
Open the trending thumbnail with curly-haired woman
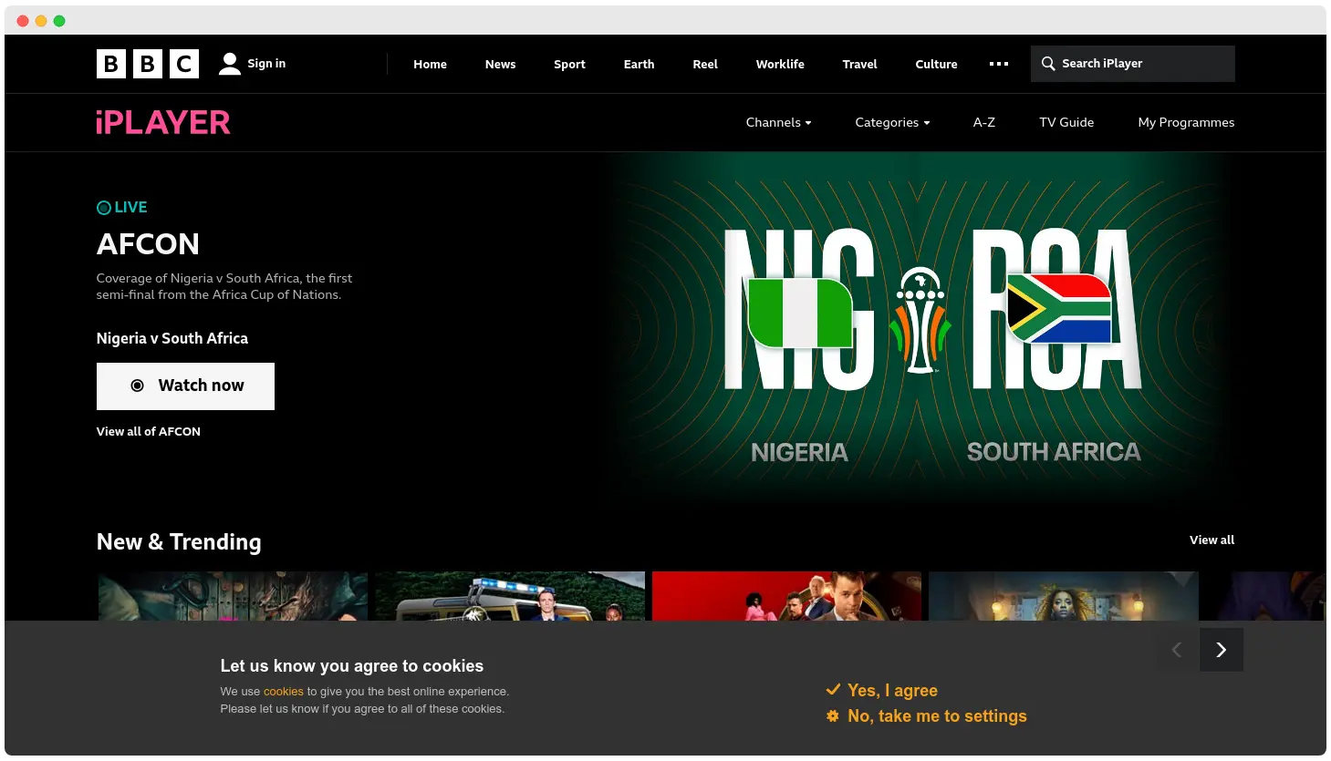[1064, 596]
